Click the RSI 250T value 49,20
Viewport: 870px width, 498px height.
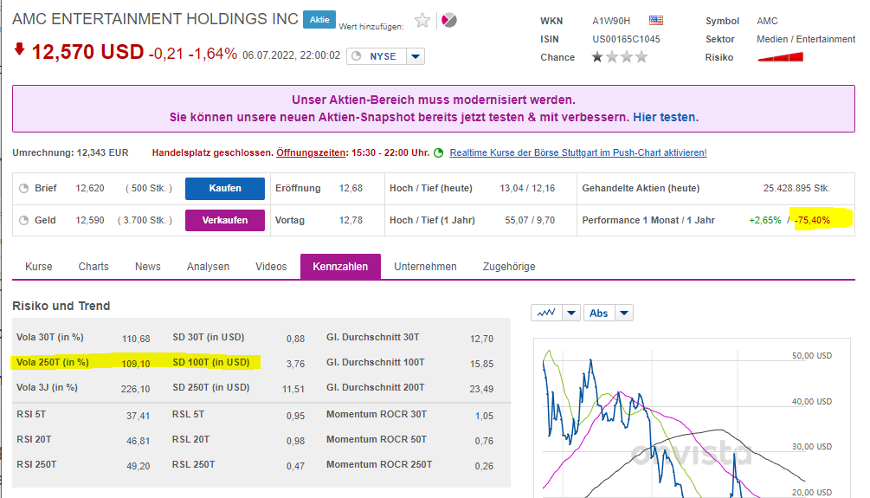pos(138,466)
